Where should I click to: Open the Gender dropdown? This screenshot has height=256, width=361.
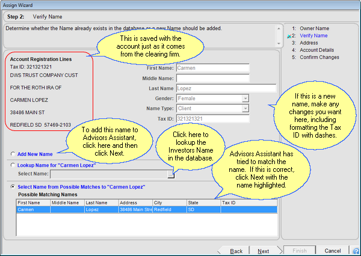coord(245,99)
